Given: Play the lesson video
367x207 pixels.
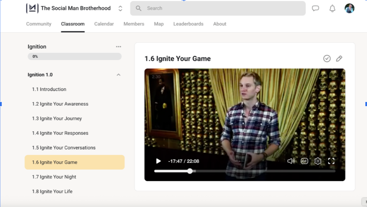Looking at the screenshot, I should click(x=158, y=161).
